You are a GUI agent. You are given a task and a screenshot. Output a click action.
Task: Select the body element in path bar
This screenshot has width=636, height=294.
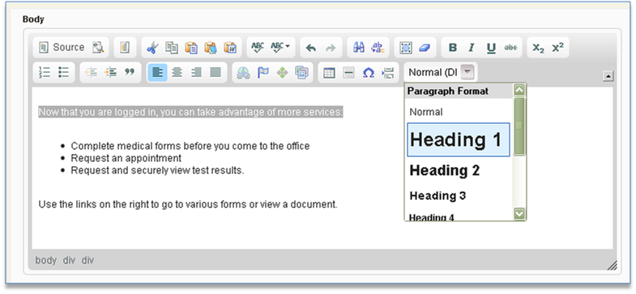46,260
